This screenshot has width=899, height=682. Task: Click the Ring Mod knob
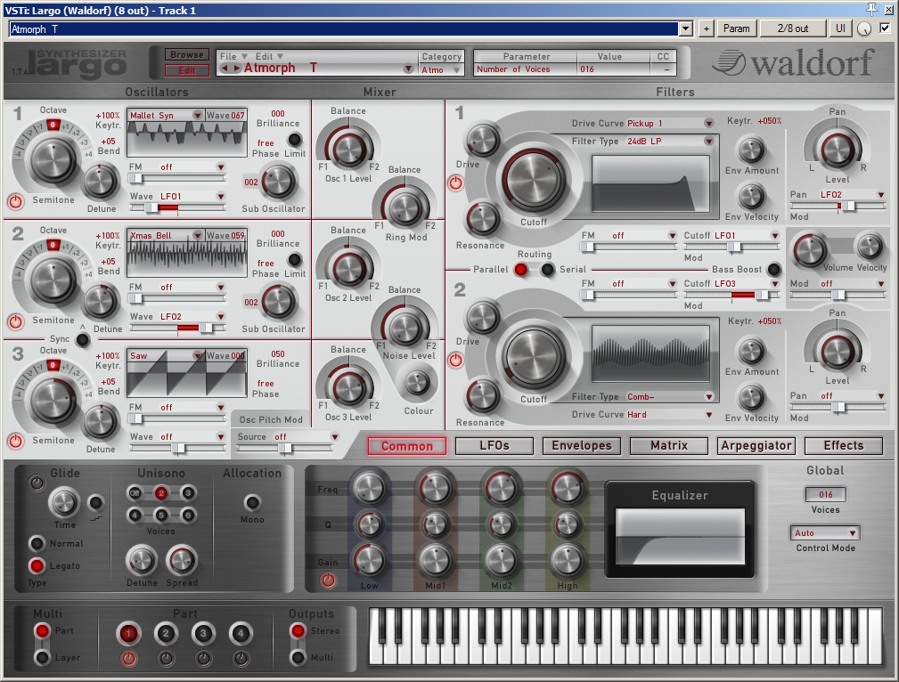(x=405, y=207)
